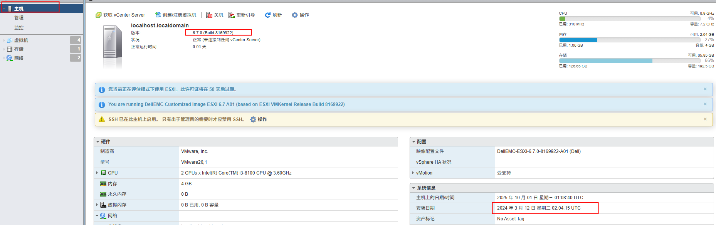Screen dimensions: 716x225
Task: Click 操作 link in SSH warning
Action: (x=262, y=119)
